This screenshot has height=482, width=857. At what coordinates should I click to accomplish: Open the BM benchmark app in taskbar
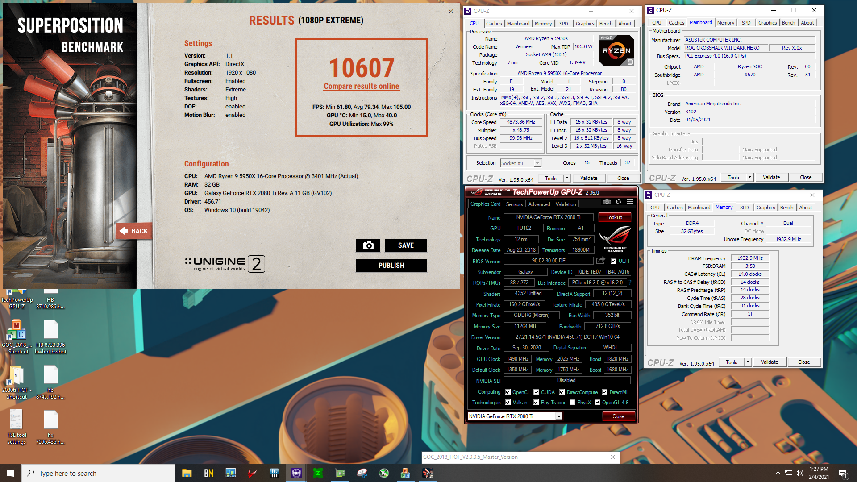click(x=208, y=473)
